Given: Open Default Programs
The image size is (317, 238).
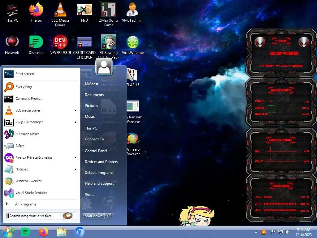Looking at the screenshot, I should click(x=99, y=173).
